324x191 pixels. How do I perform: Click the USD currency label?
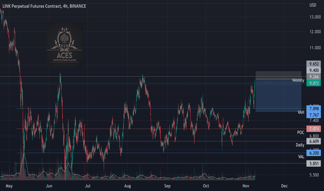click(x=313, y=5)
